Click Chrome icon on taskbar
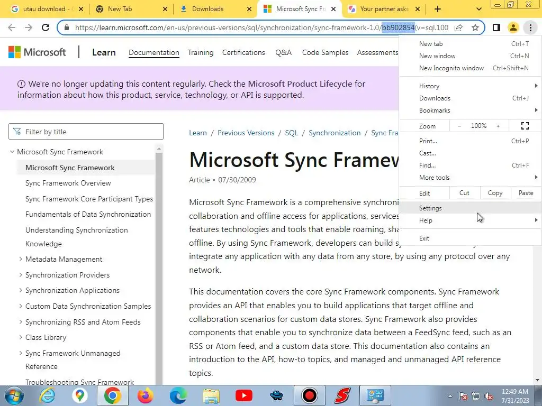The image size is (542, 406). tap(112, 395)
